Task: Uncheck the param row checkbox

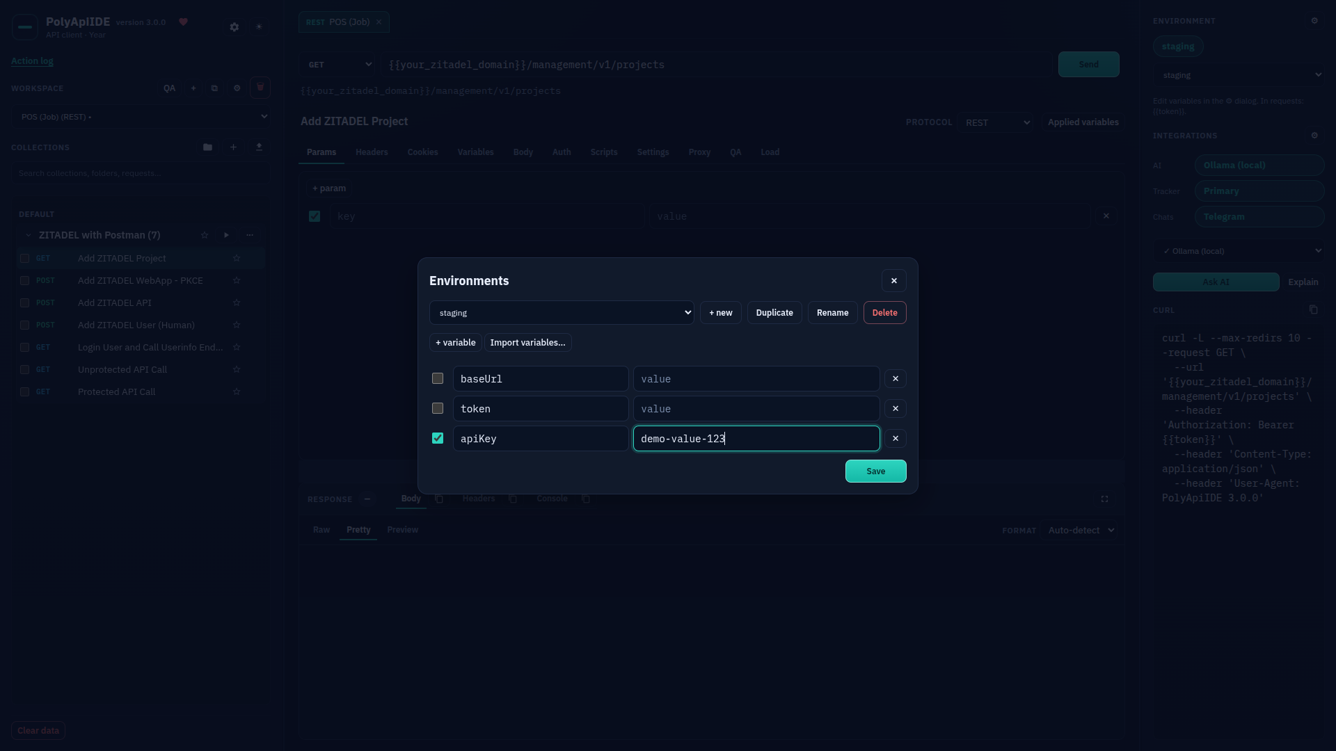Action: click(315, 217)
